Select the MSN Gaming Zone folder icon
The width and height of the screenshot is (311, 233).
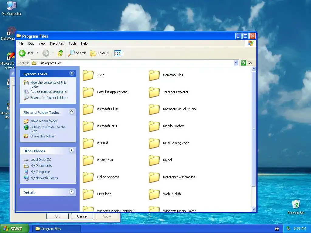pos(154,144)
